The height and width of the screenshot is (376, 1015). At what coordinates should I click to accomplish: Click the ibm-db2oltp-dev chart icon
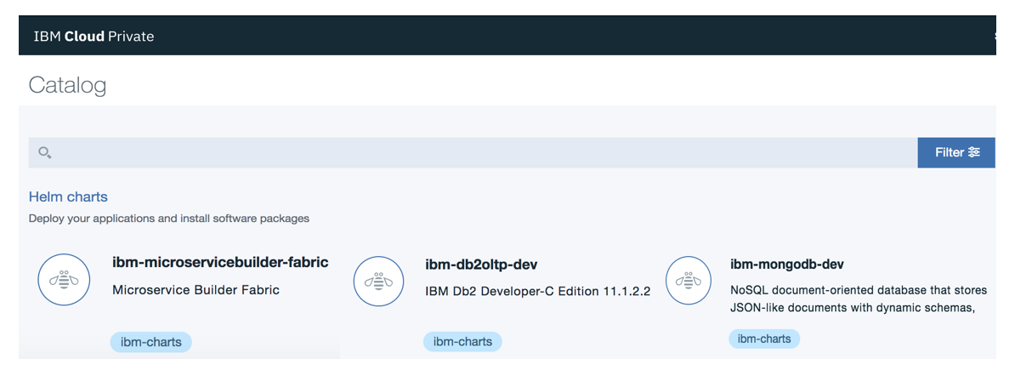tap(378, 282)
